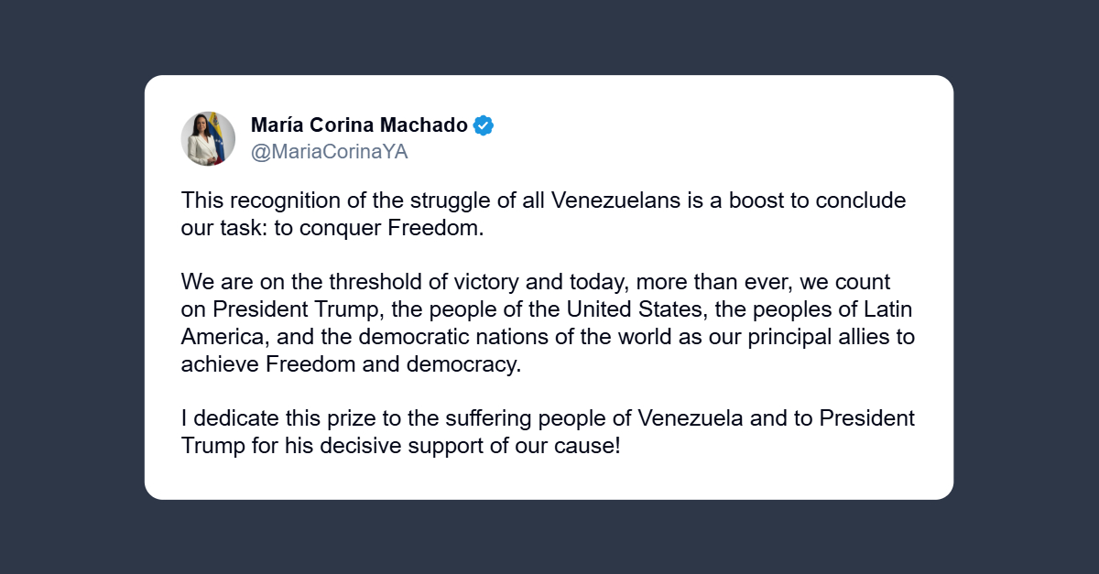Viewport: 1099px width, 574px height.
Task: Click "to conquer Freedom." text line
Action: pos(378,228)
